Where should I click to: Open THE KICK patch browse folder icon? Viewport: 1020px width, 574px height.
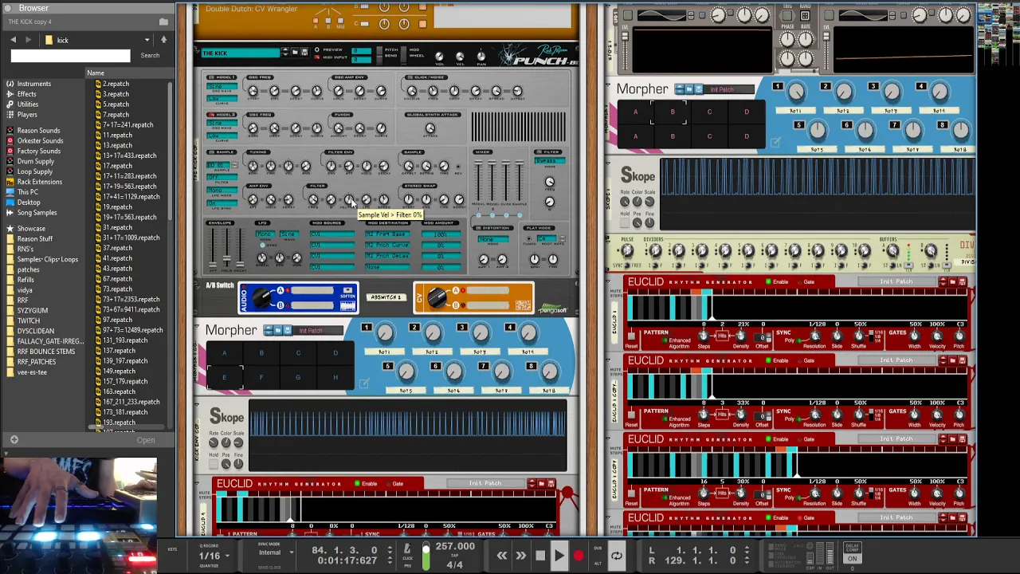tap(295, 53)
